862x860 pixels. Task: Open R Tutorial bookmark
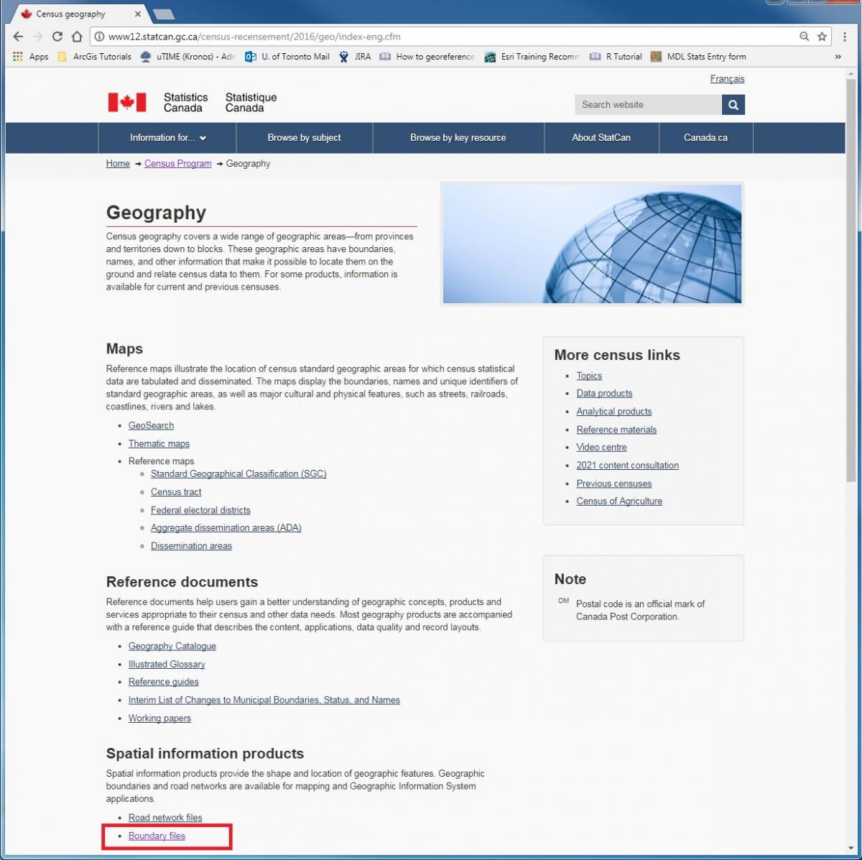pyautogui.click(x=616, y=57)
